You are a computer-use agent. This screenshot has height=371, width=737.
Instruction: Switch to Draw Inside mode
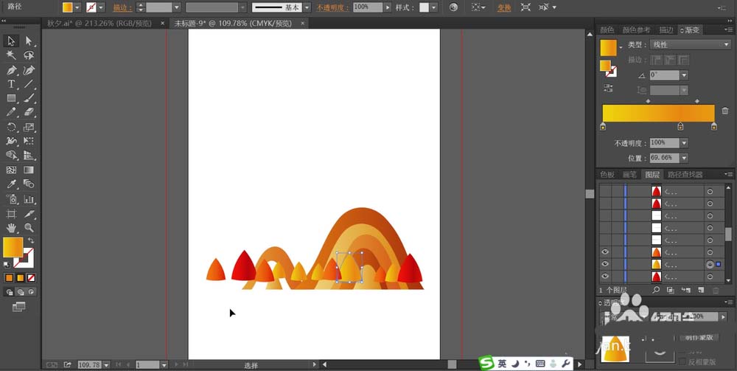(x=31, y=292)
